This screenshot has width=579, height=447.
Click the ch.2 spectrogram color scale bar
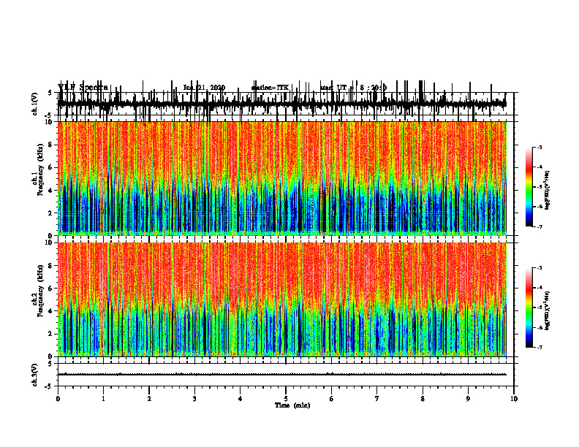coord(529,307)
